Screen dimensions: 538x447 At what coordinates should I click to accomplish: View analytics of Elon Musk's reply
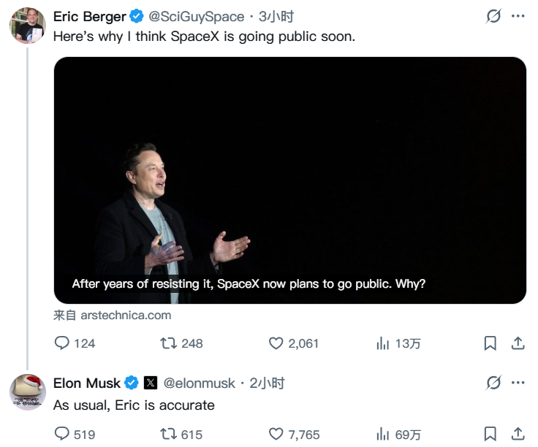[382, 434]
